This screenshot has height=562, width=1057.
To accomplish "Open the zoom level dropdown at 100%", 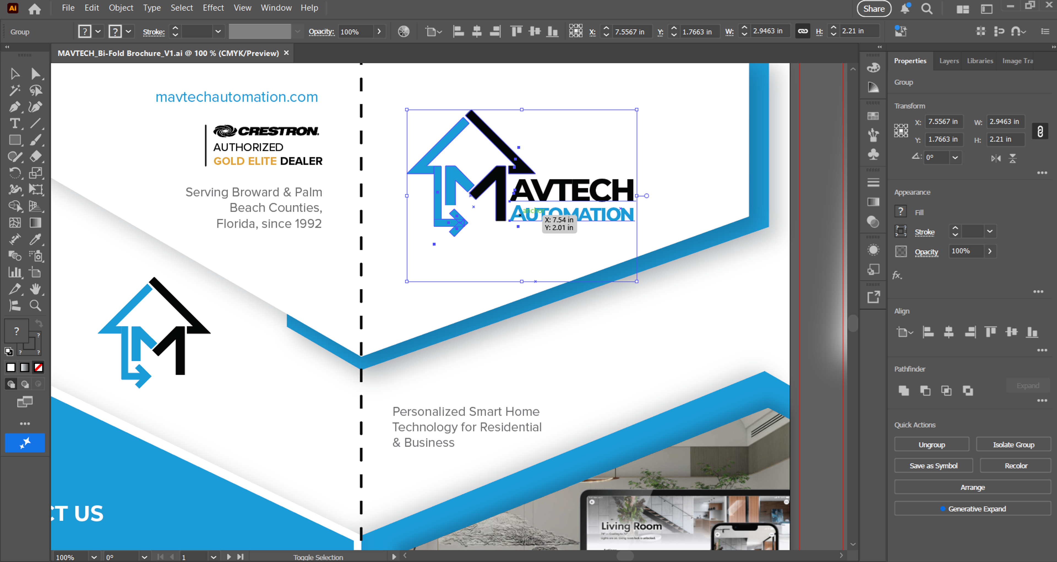I will (x=94, y=557).
